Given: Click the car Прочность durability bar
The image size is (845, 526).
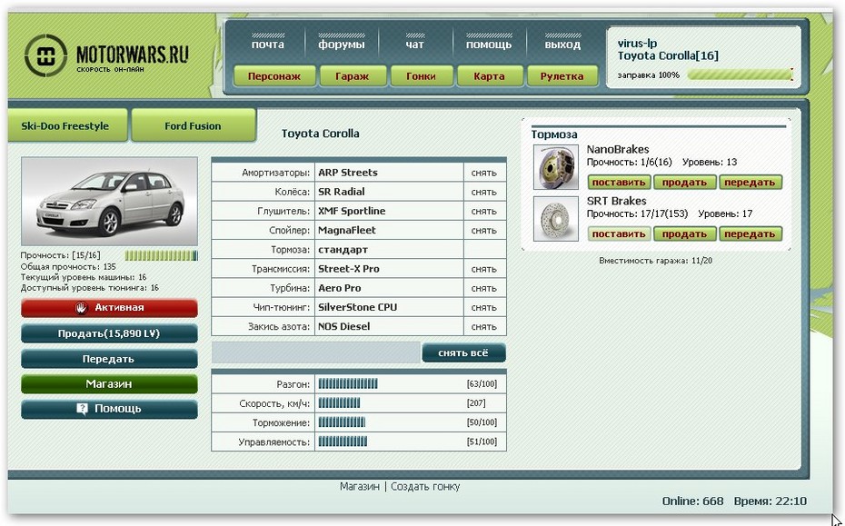Looking at the screenshot, I should tap(162, 255).
